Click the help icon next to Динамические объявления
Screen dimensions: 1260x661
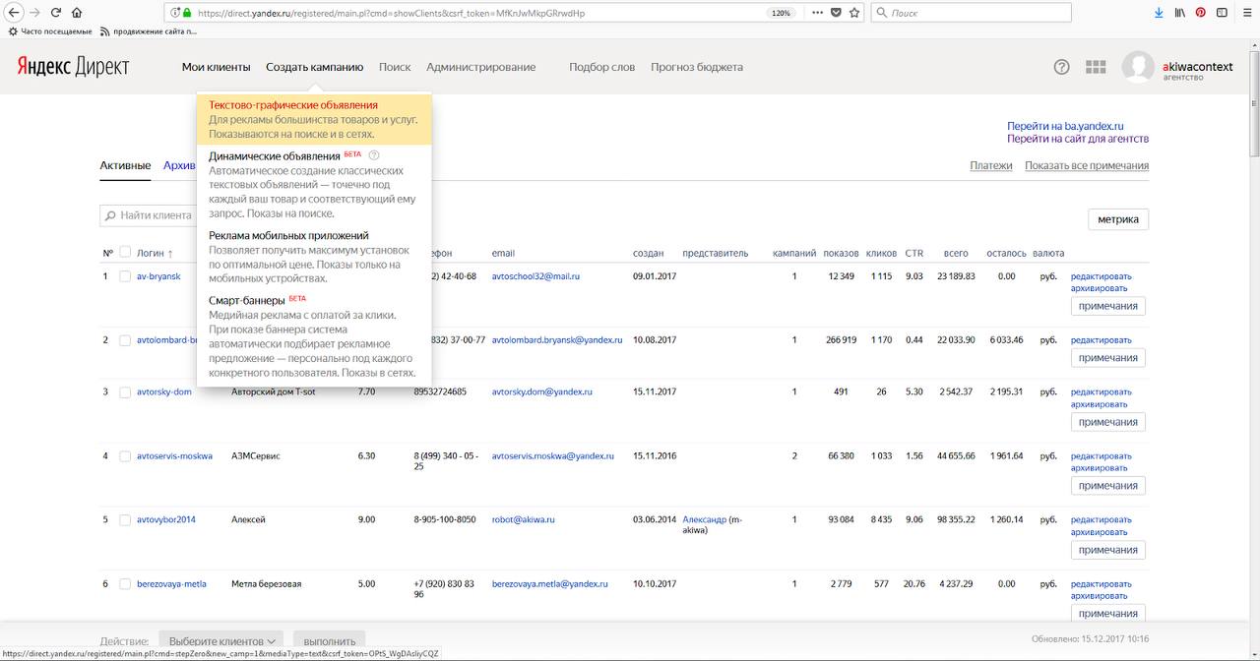click(x=374, y=155)
